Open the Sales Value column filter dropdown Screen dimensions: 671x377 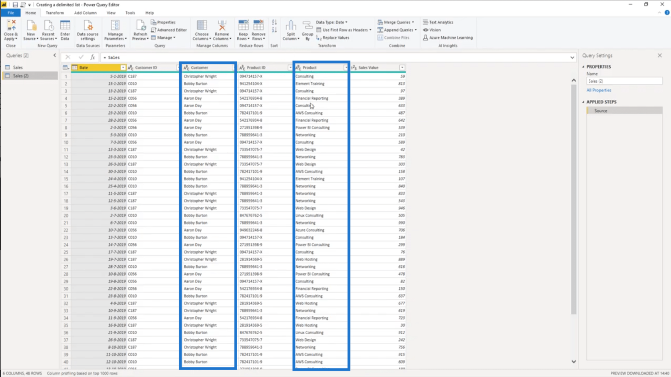402,68
